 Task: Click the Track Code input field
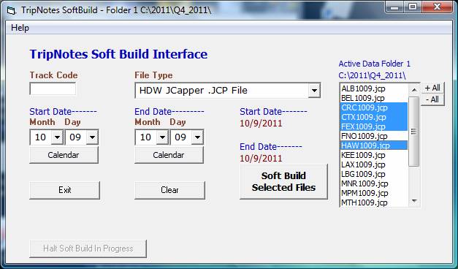click(53, 88)
